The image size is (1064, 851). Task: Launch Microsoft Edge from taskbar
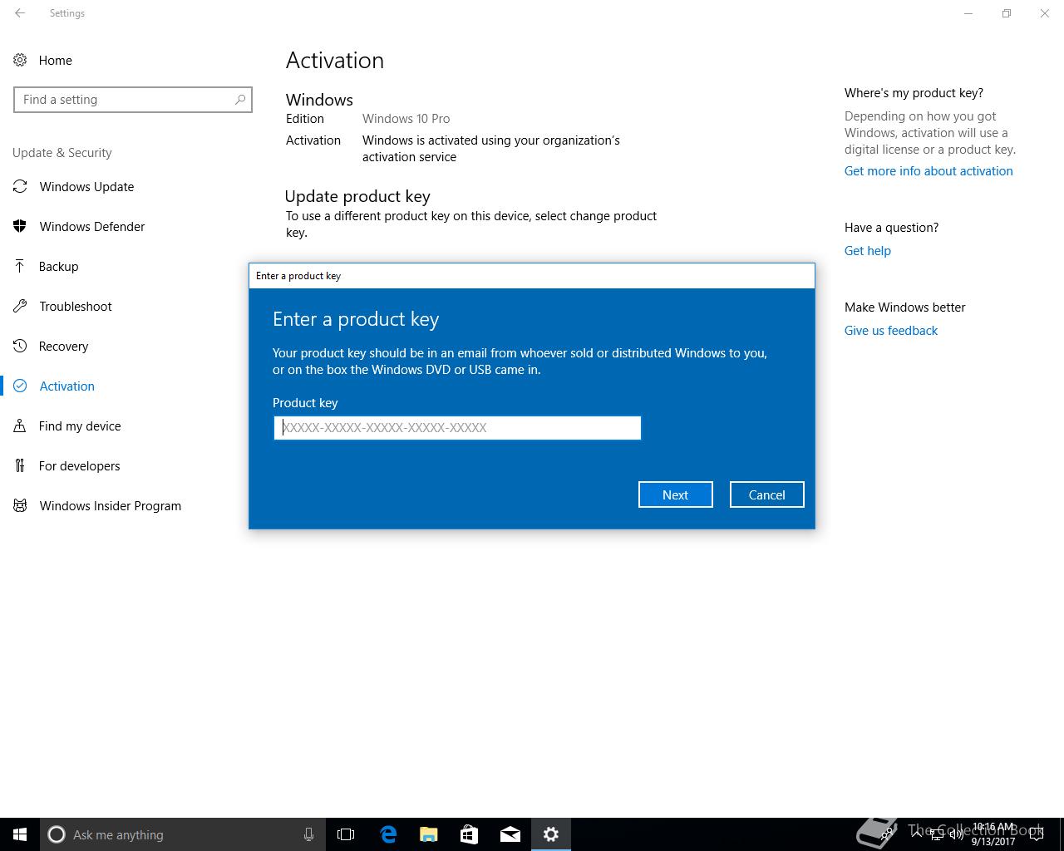coord(387,834)
